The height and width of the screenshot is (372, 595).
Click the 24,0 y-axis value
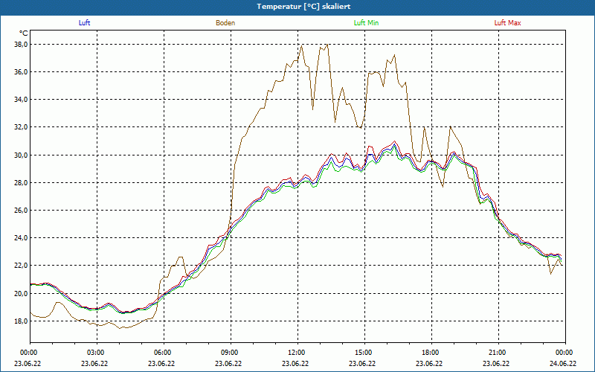coord(20,238)
